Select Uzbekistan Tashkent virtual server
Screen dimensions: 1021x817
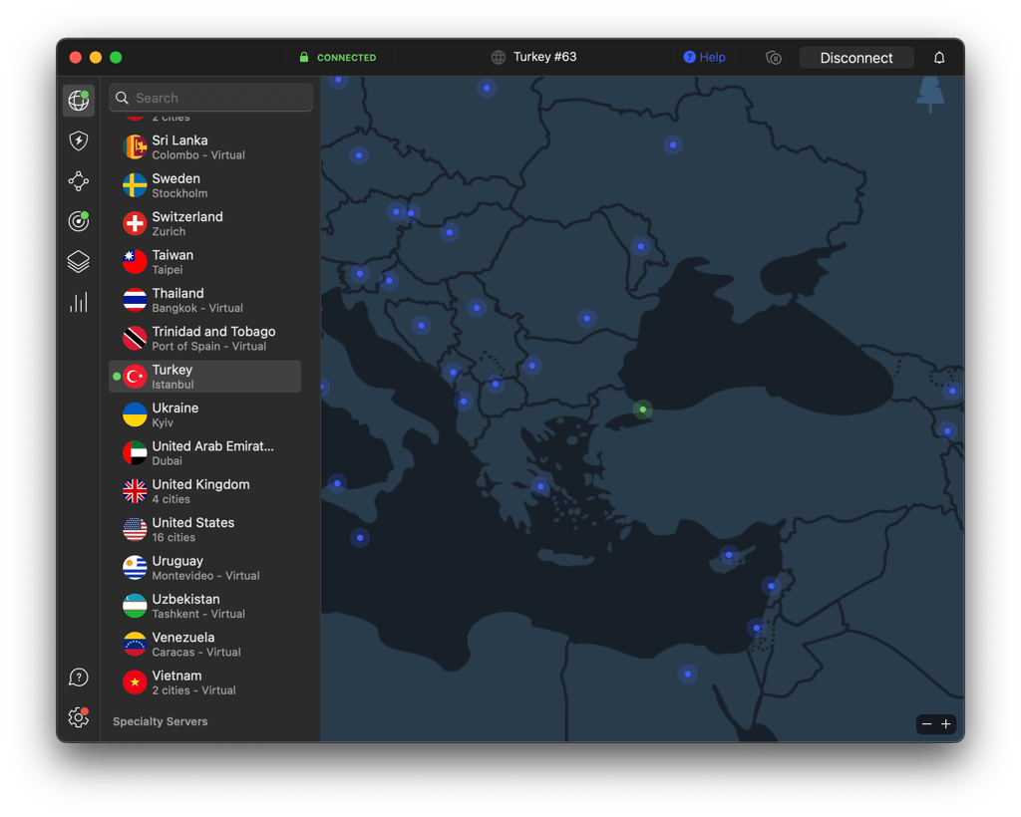click(205, 606)
